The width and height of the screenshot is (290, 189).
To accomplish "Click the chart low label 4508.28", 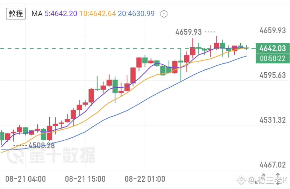I will [42, 146].
